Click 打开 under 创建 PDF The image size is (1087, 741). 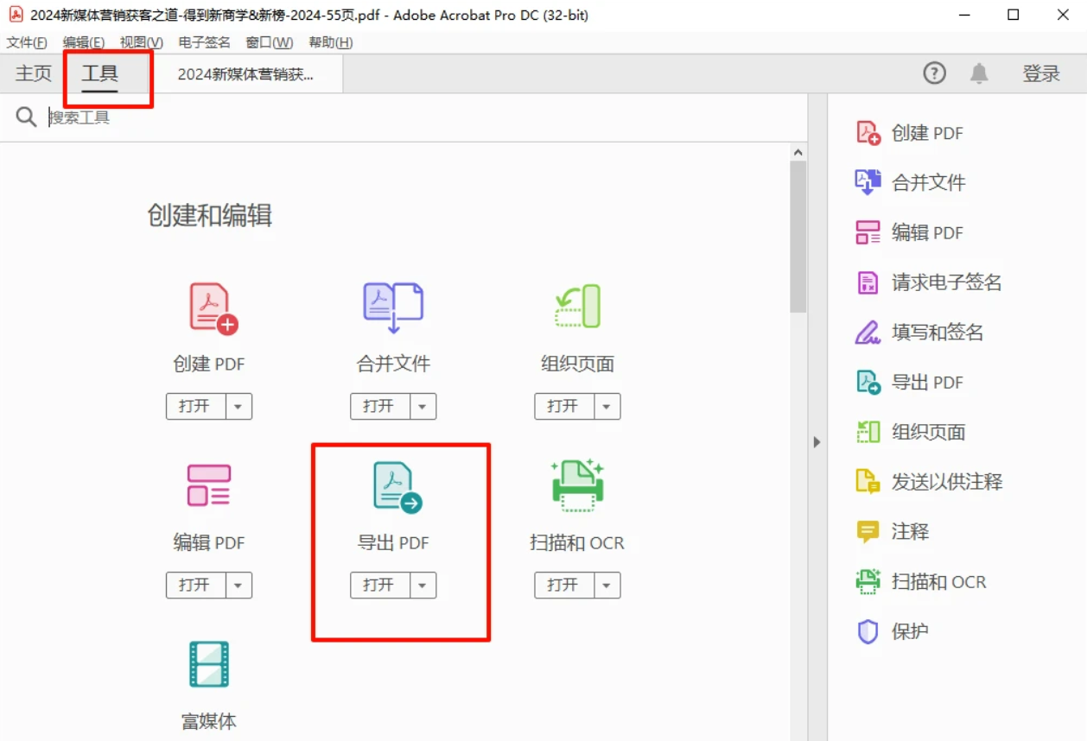click(195, 406)
